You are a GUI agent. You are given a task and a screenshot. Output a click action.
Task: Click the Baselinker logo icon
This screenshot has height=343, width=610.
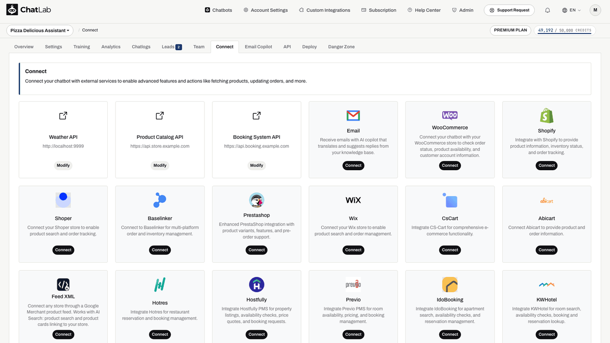click(x=160, y=200)
